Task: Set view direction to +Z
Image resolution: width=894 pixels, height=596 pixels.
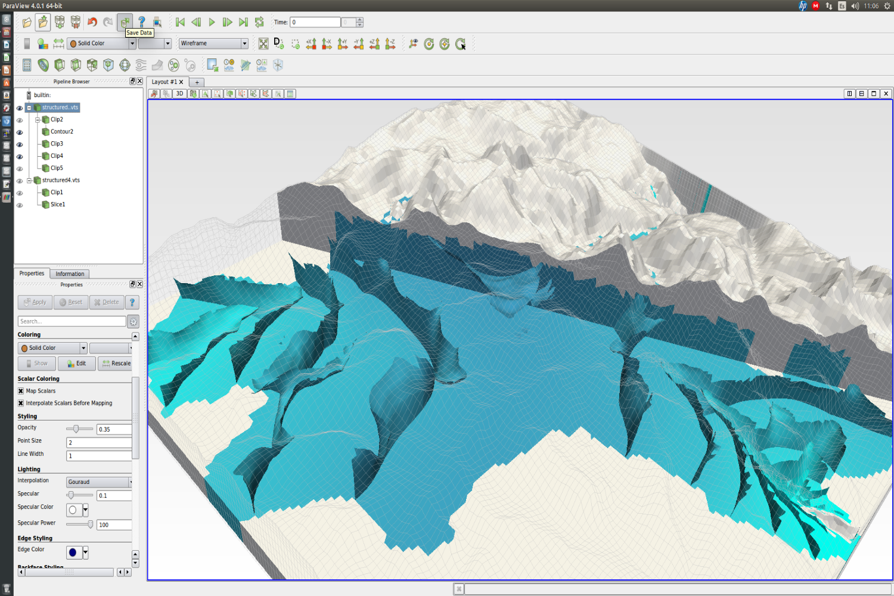Action: pos(374,44)
